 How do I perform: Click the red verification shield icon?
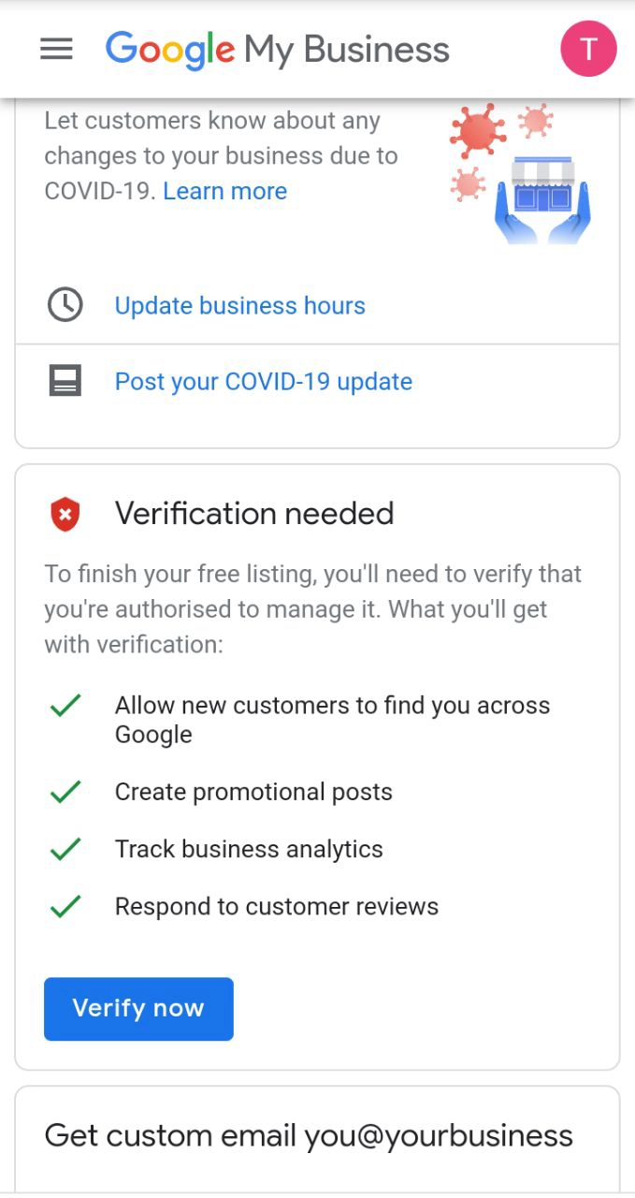(x=65, y=514)
